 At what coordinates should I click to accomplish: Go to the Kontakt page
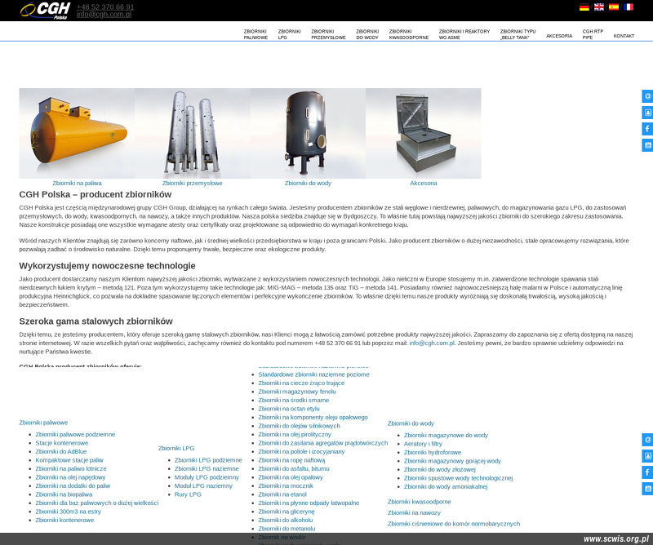pos(624,36)
